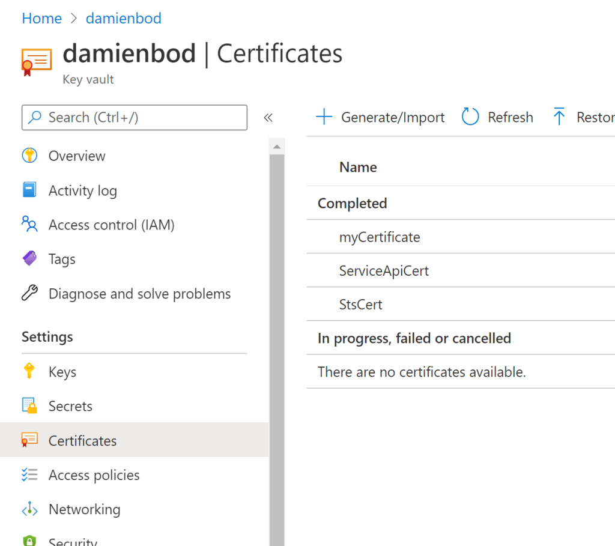Click the Diagnose and solve problems wrench icon
Screen dimensions: 615x546
[29, 293]
